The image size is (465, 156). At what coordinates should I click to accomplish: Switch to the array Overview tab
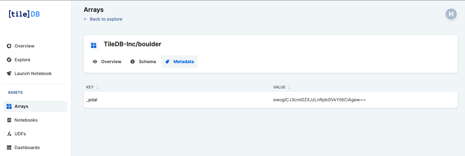point(107,62)
